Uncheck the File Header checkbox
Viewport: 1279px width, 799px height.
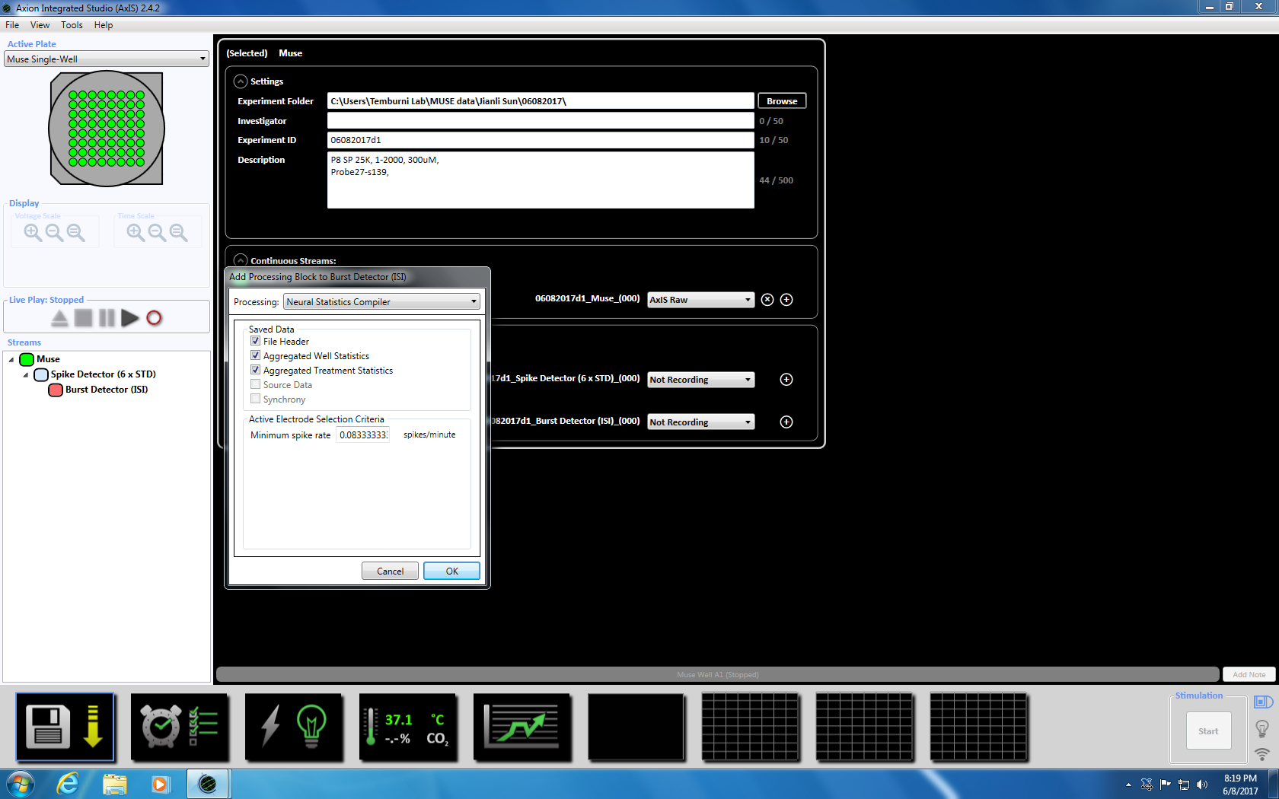click(256, 342)
